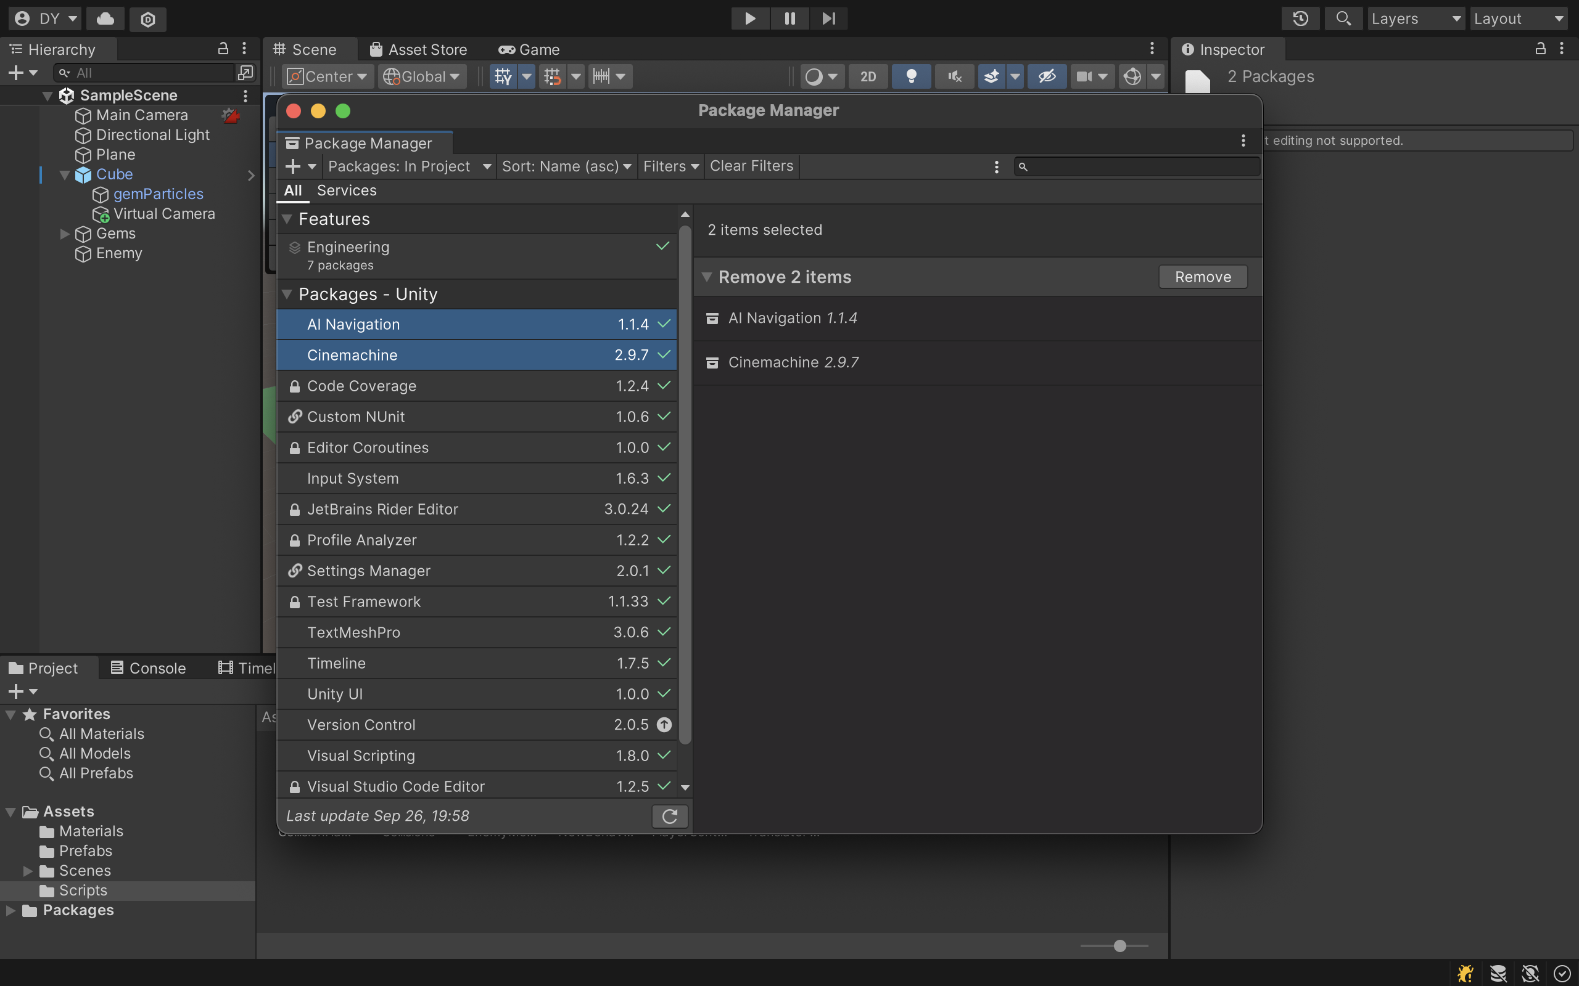Toggle Scene grid visibility icon
This screenshot has width=1579, height=986.
tap(503, 76)
